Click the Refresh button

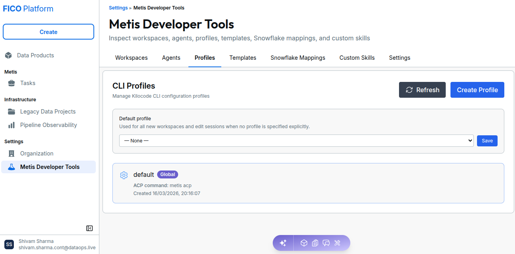[422, 90]
